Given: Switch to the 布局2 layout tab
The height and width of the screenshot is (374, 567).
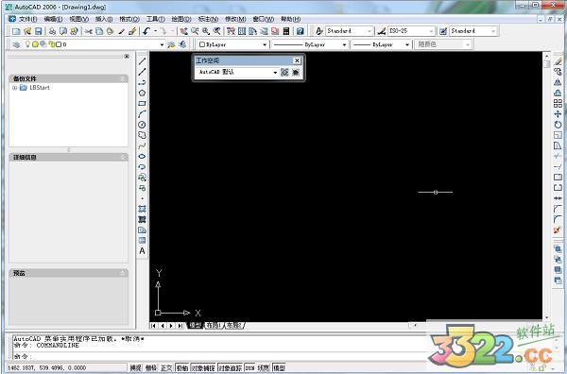Looking at the screenshot, I should click(234, 326).
